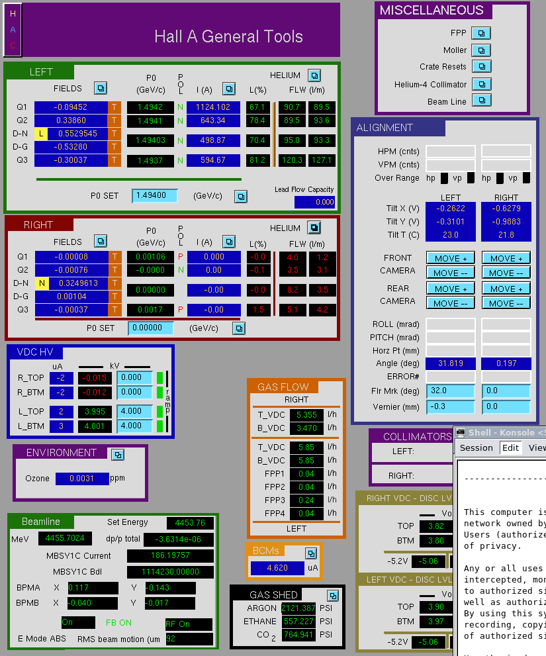Screen dimensions: 546x656
Task: Click RIGHT front camera MOVE + button
Action: pos(506,258)
